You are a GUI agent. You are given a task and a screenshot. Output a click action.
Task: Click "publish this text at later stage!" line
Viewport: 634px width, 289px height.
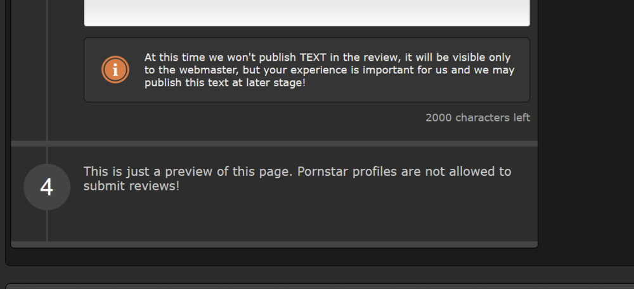pos(225,83)
